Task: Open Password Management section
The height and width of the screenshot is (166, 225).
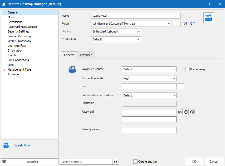Action: coord(22,27)
